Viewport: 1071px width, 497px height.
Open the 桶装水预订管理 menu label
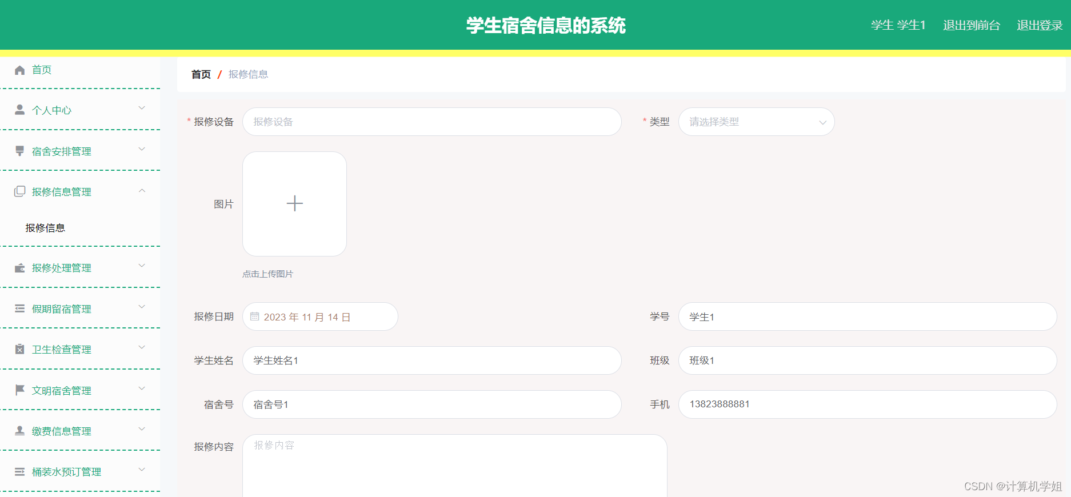click(x=66, y=472)
